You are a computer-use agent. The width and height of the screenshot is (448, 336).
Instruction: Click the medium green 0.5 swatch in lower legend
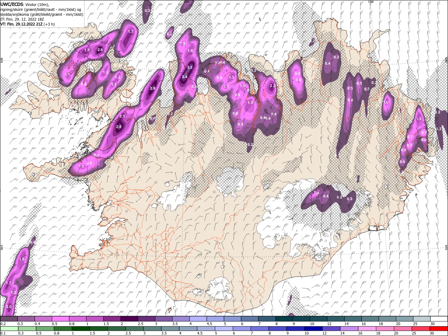tap(45, 329)
